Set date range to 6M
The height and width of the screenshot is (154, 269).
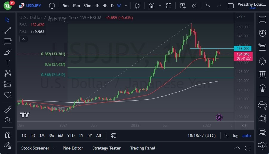point(60,135)
